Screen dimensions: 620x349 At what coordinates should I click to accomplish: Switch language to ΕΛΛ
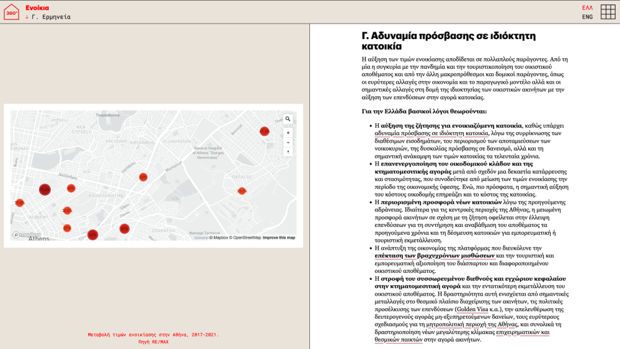pyautogui.click(x=587, y=7)
